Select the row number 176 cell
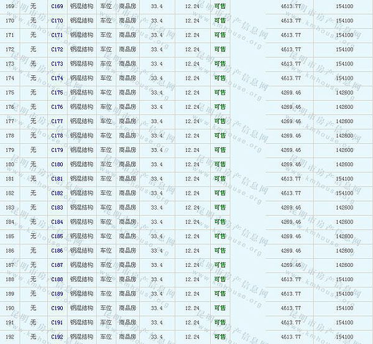373x344 pixels. (x=9, y=107)
